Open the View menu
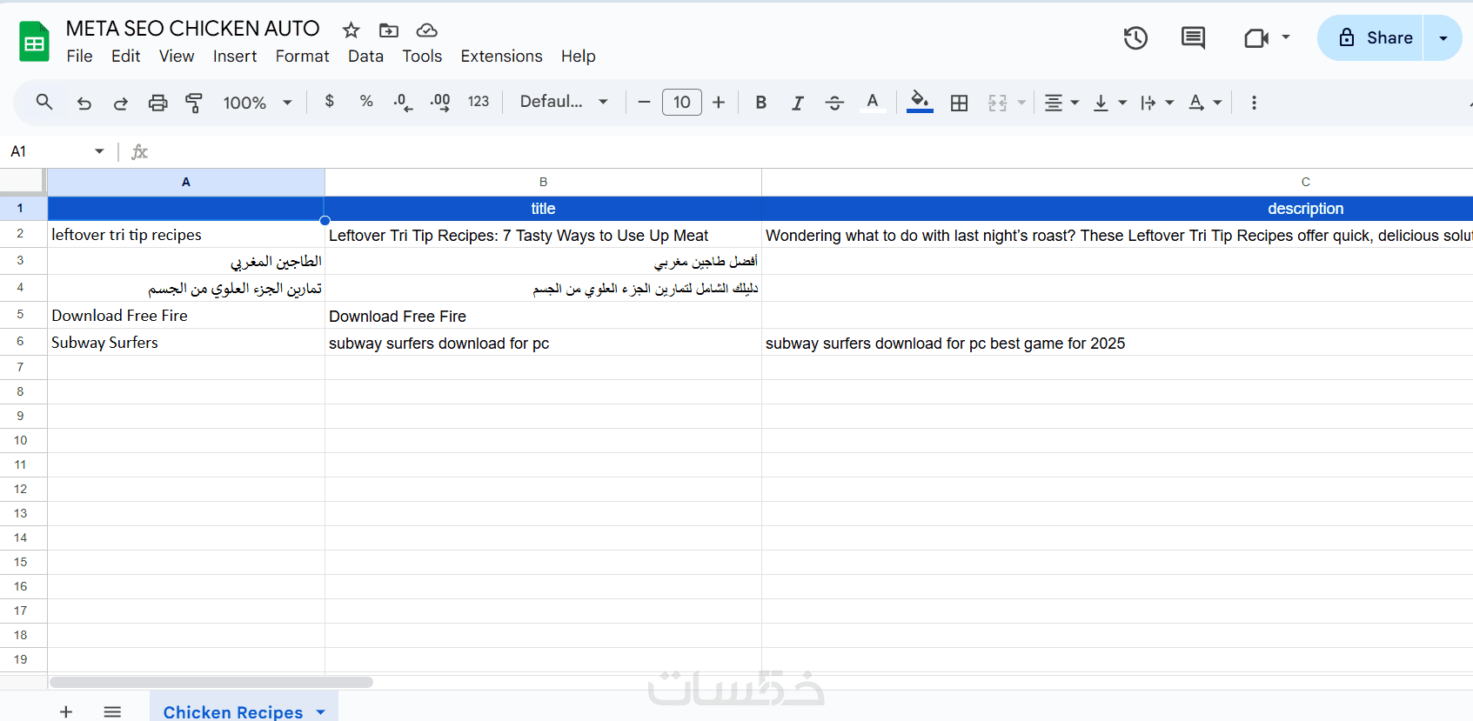This screenshot has width=1473, height=721. [x=177, y=57]
